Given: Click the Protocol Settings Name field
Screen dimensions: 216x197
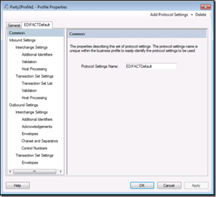Looking at the screenshot, I should point(151,66).
